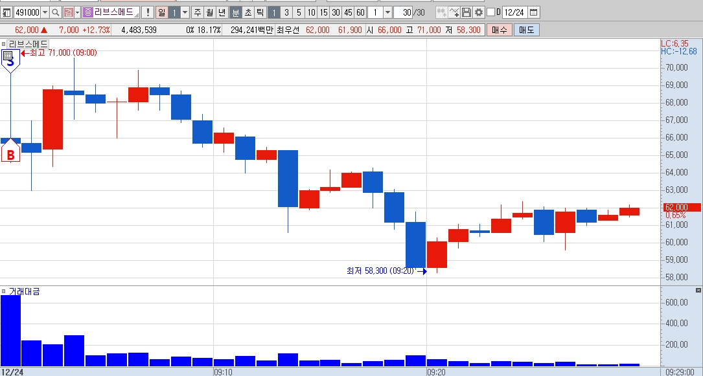This screenshot has height=376, width=703.
Task: Select the 30 minute interval tab
Action: 336,12
